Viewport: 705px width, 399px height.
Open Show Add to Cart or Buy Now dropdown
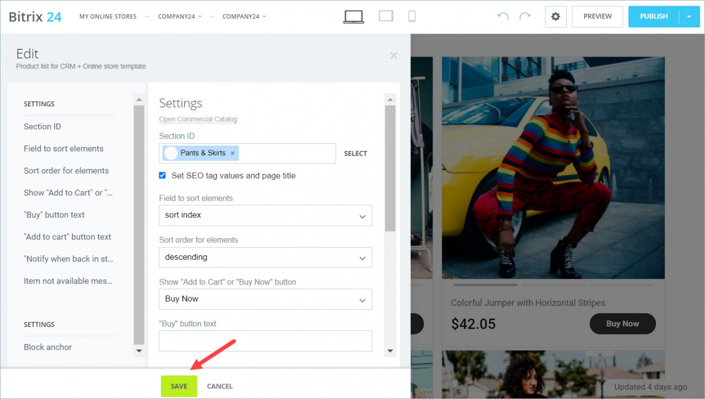click(265, 299)
